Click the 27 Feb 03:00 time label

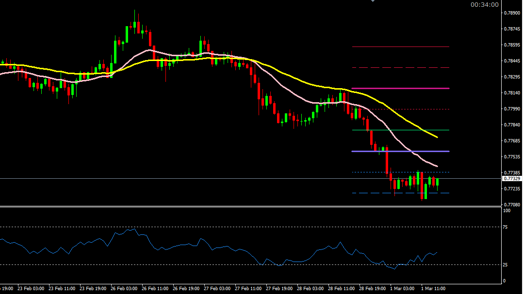[x=217, y=289]
